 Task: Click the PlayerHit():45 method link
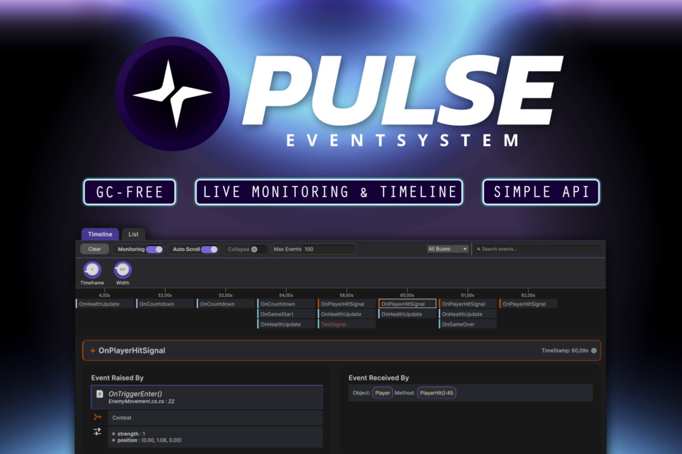[436, 393]
